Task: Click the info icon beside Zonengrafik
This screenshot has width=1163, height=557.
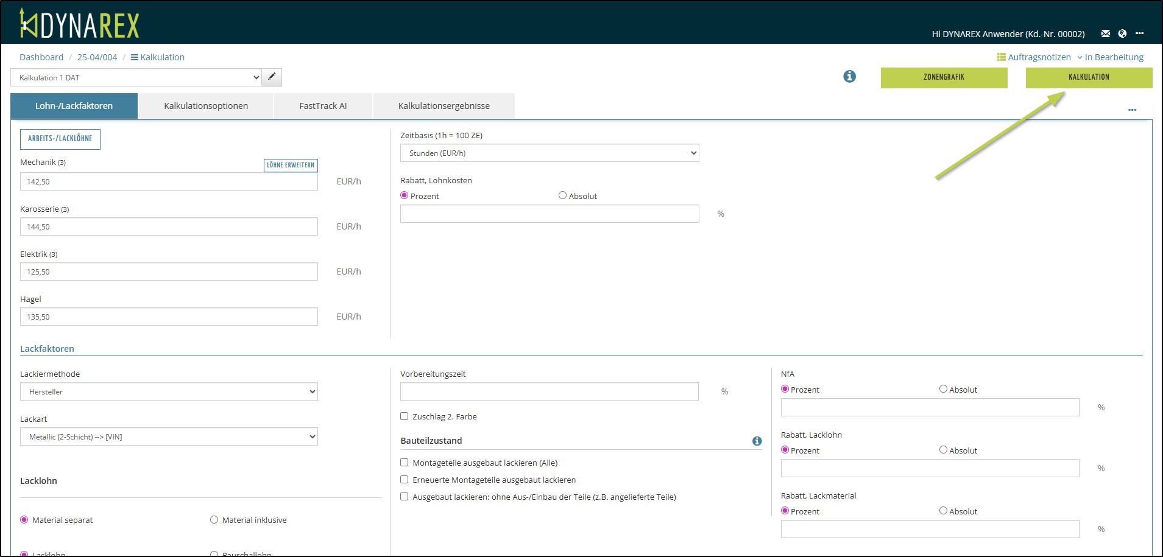Action: coord(849,77)
